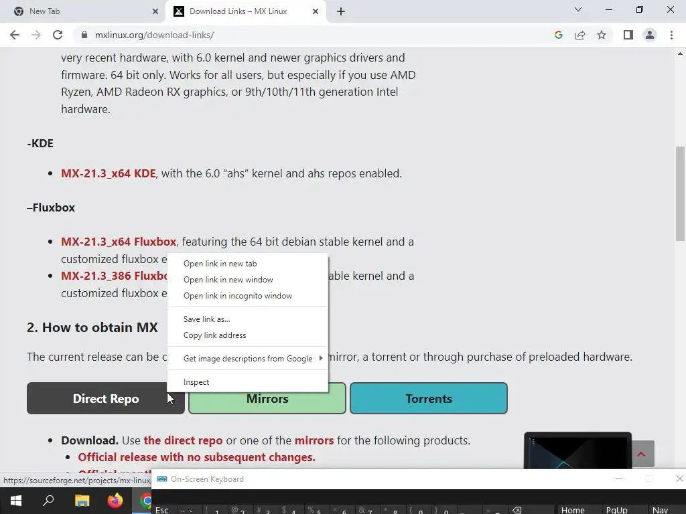This screenshot has height=514, width=686.
Task: Click the Home key on the On-Screen Keyboard
Action: click(x=572, y=509)
